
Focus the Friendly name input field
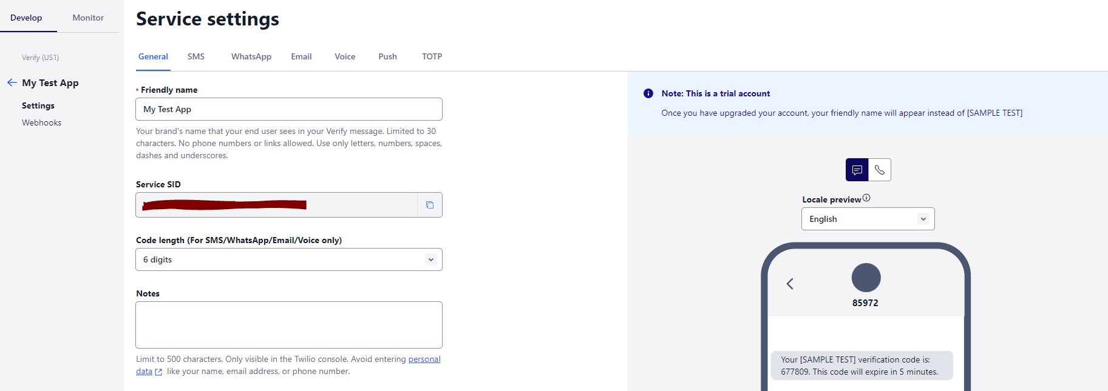[289, 109]
